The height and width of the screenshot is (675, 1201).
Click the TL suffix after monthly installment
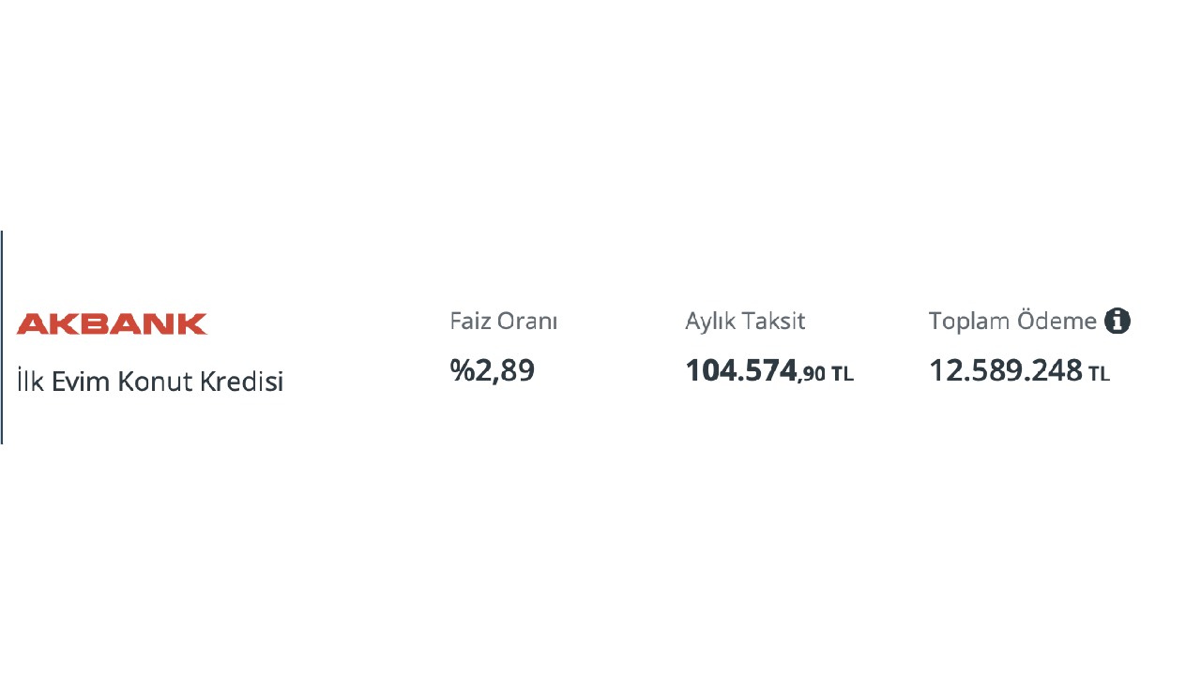843,374
